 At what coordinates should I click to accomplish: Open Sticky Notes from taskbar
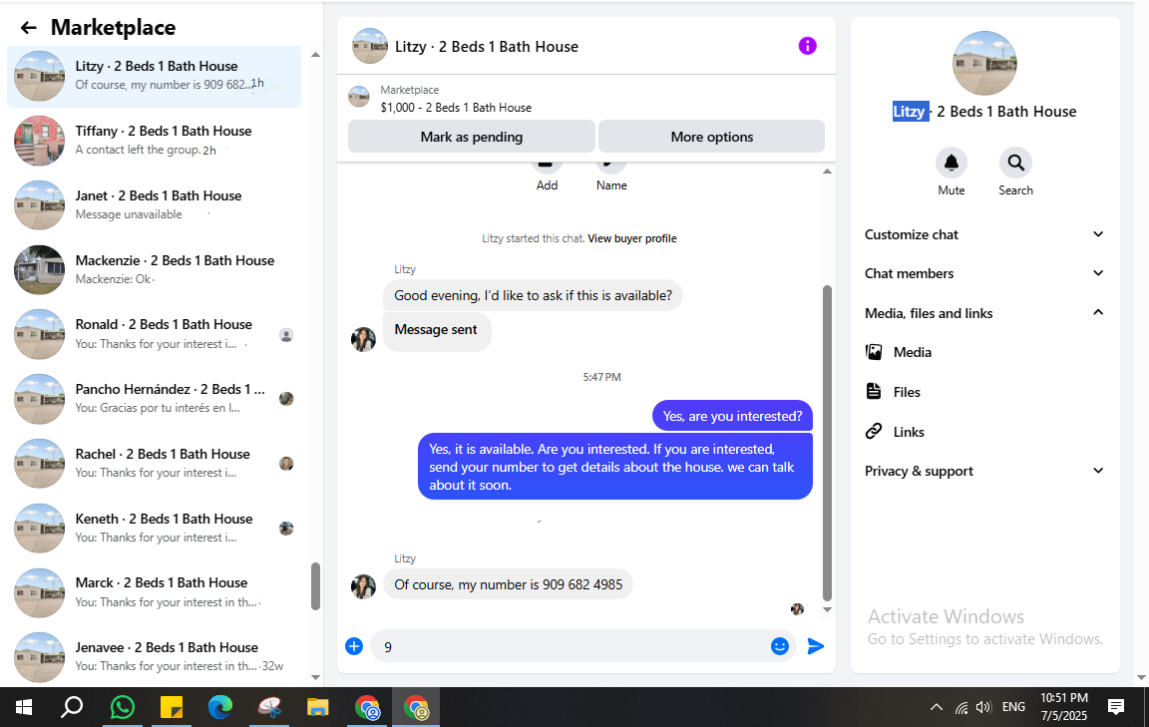click(172, 707)
